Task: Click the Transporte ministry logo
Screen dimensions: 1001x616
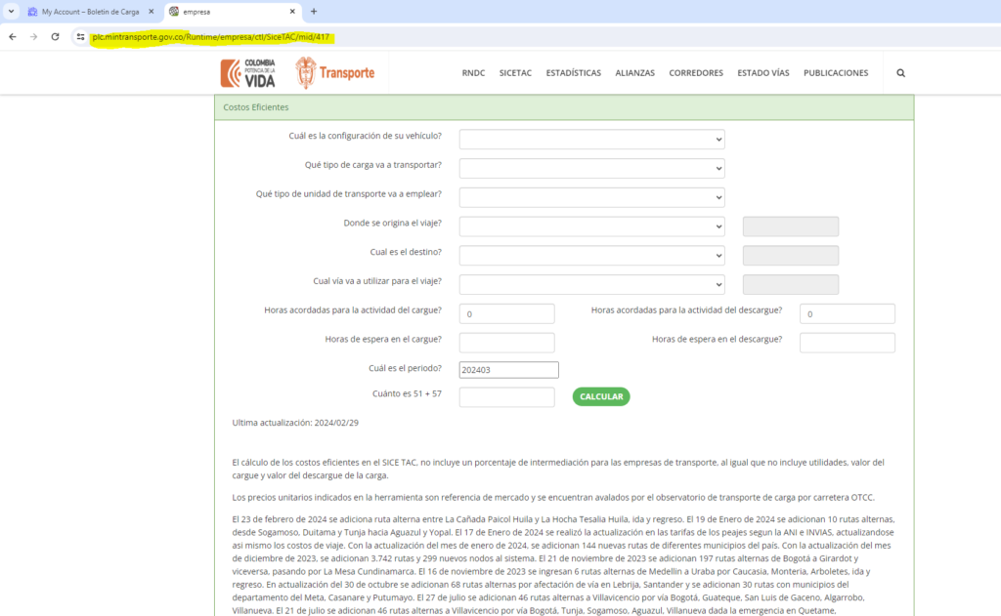Action: point(334,73)
